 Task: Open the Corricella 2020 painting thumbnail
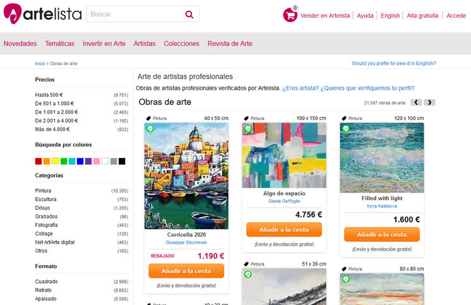(x=186, y=176)
